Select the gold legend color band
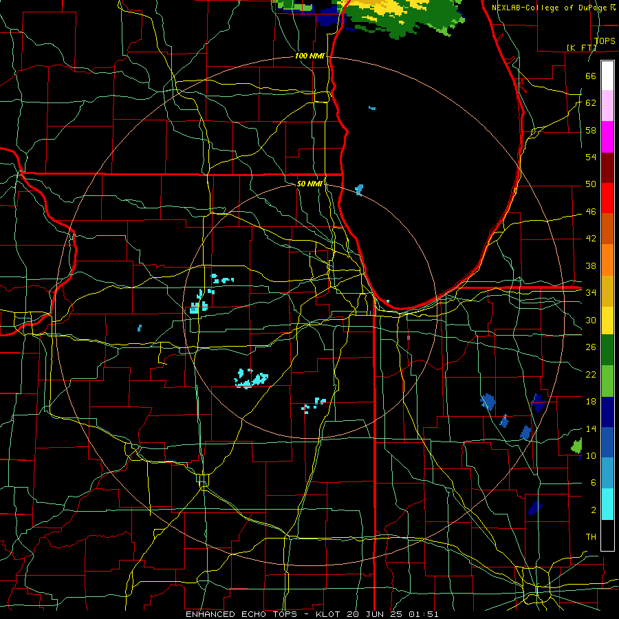619x619 pixels. click(607, 291)
